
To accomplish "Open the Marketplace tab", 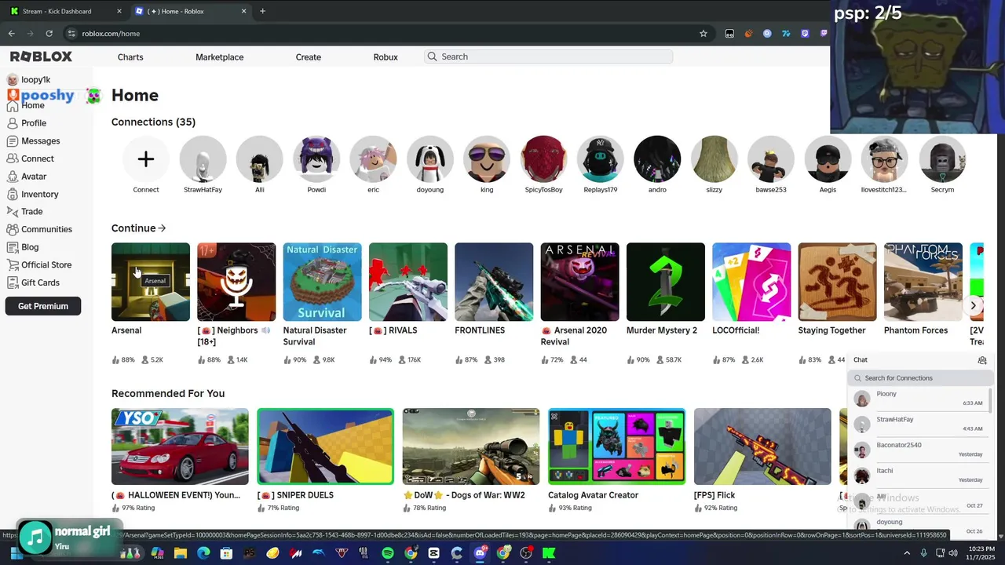I will point(220,57).
